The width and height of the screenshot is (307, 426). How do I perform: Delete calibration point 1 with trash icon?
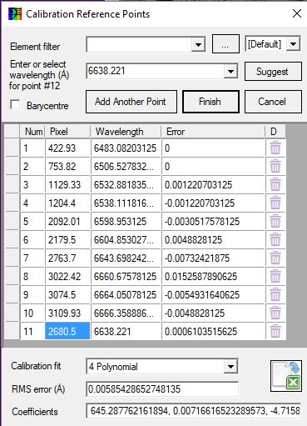pos(275,148)
